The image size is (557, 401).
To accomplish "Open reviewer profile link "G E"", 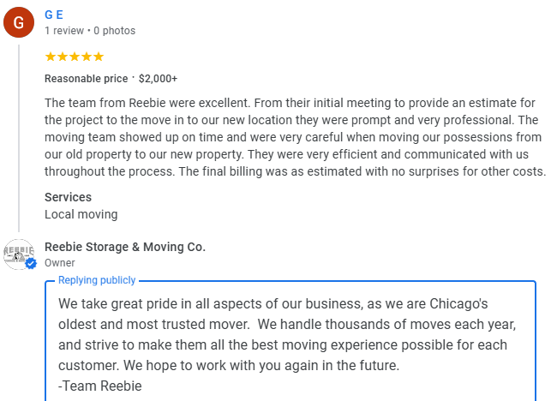I will point(54,15).
